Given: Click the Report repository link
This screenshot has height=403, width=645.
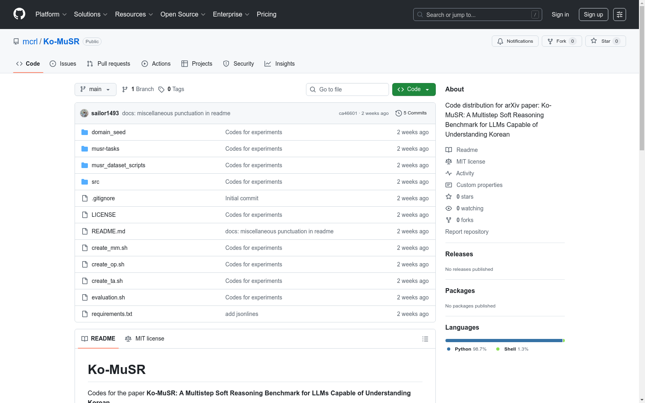Looking at the screenshot, I should (x=467, y=232).
